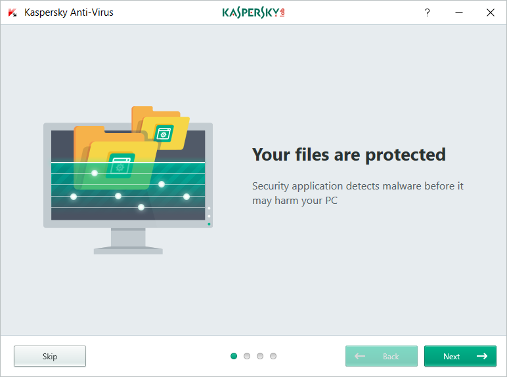
Task: Go back with the Back button
Action: pos(381,356)
